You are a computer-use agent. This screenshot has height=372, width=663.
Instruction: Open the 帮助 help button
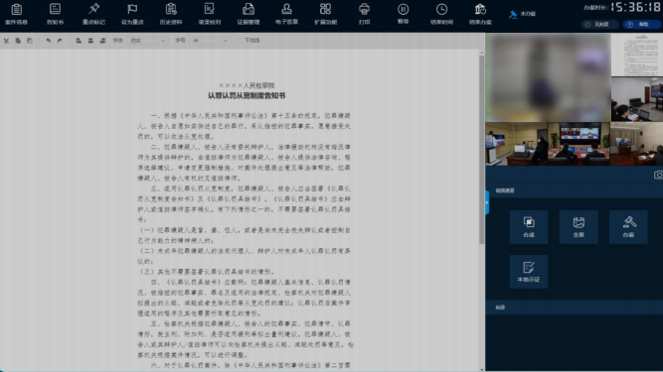point(641,25)
